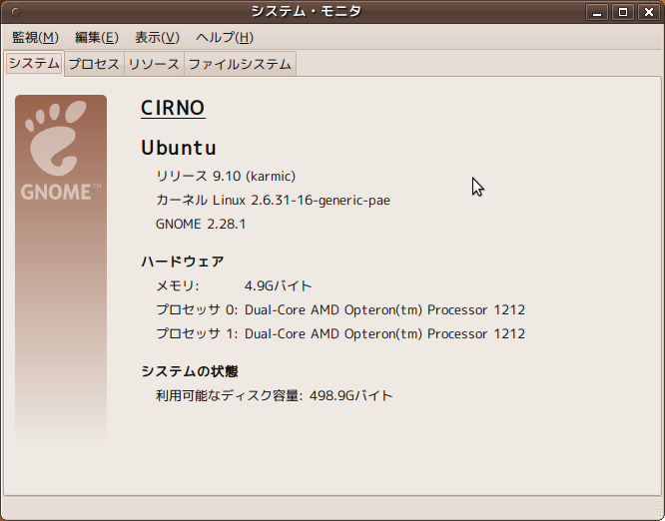This screenshot has height=521, width=665.
Task: Switch to the システム tab
Action: (x=34, y=64)
